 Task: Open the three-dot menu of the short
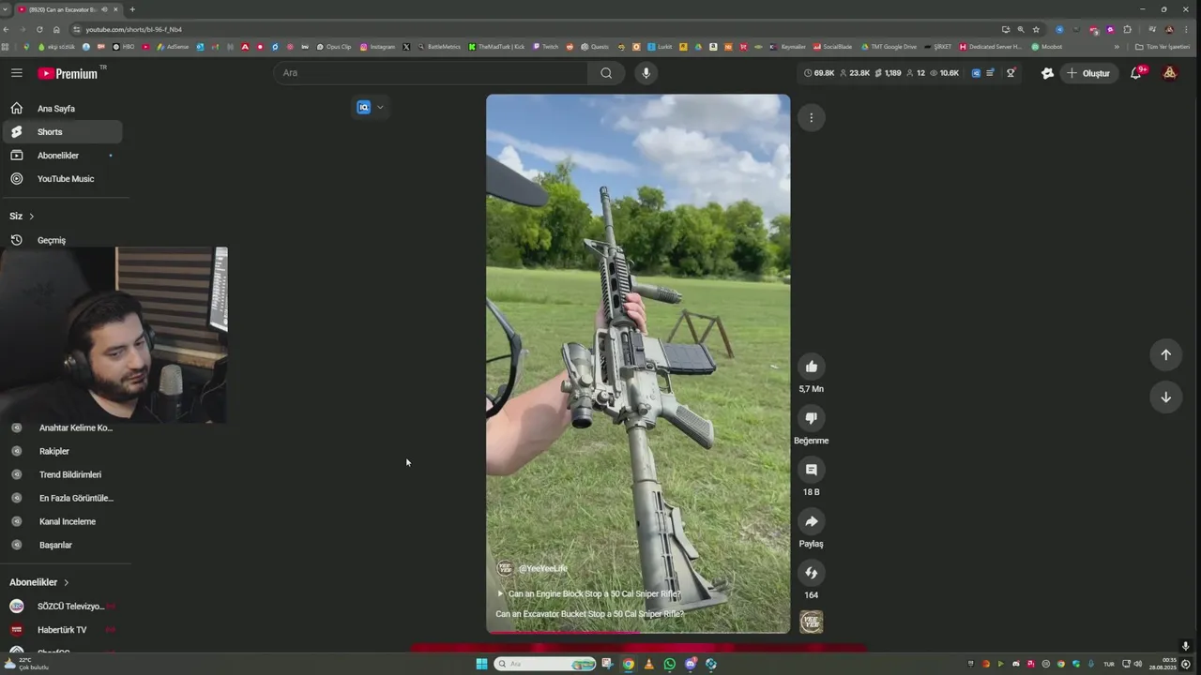tap(812, 117)
